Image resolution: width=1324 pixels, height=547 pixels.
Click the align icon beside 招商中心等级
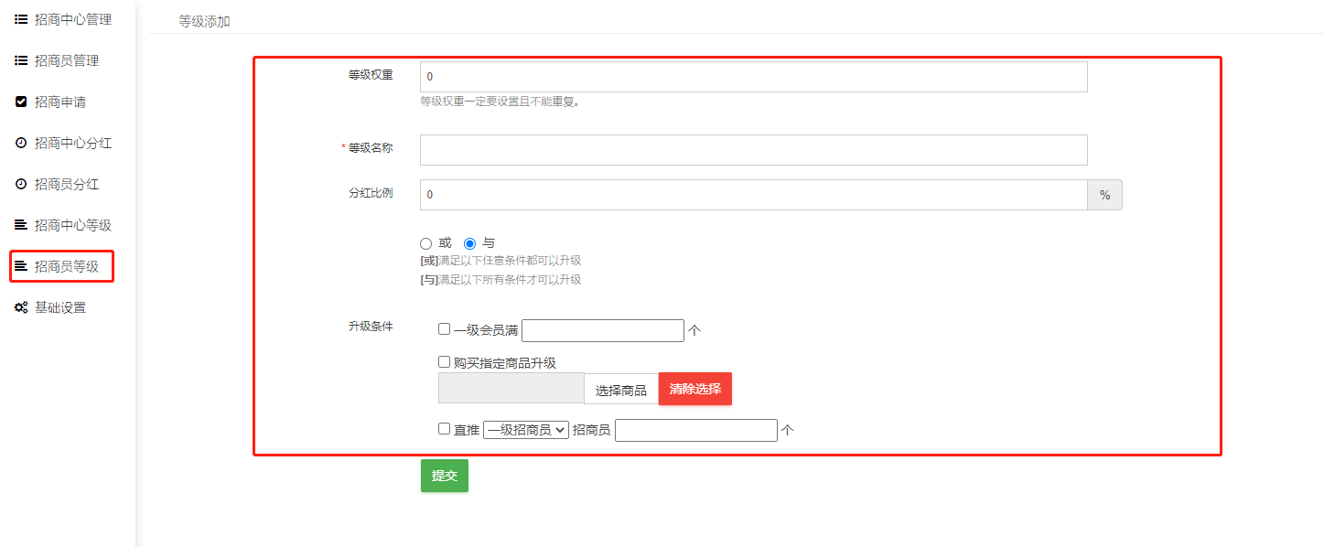[x=21, y=225]
